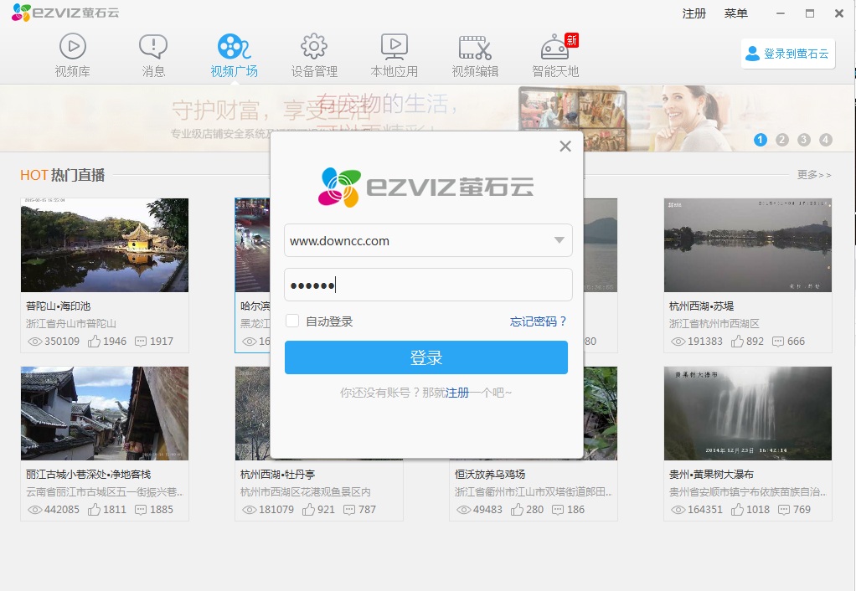The height and width of the screenshot is (591, 856).
Task: Close the login dialog with X
Action: point(565,146)
